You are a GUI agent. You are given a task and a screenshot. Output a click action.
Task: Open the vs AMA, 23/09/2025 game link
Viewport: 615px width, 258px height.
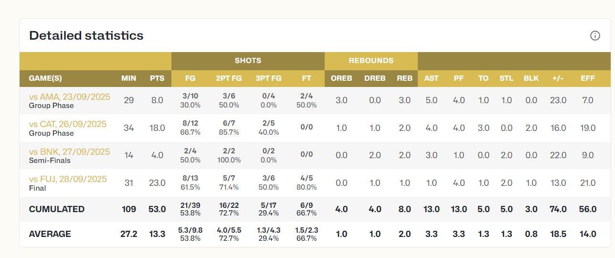coord(69,97)
